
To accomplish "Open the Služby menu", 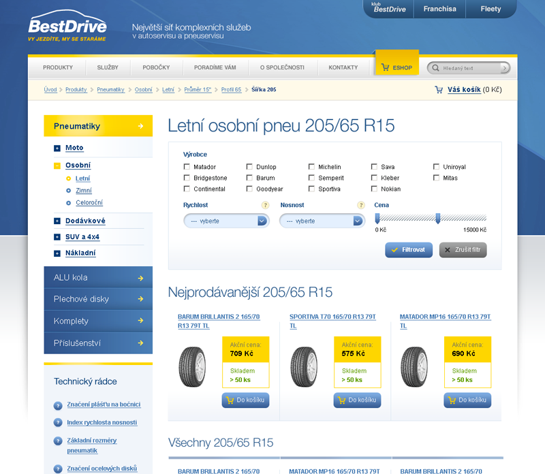I will (108, 67).
